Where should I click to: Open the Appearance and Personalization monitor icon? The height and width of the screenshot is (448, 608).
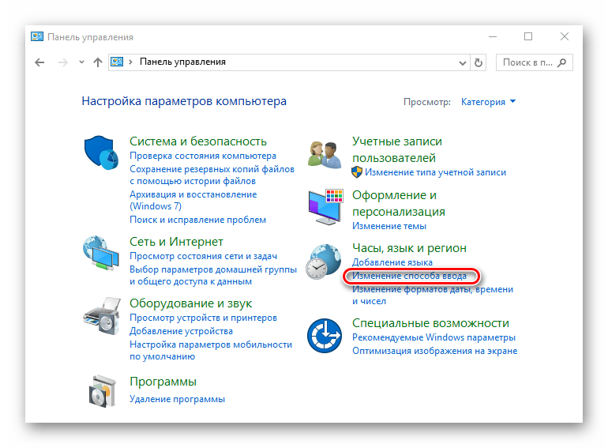[x=325, y=207]
